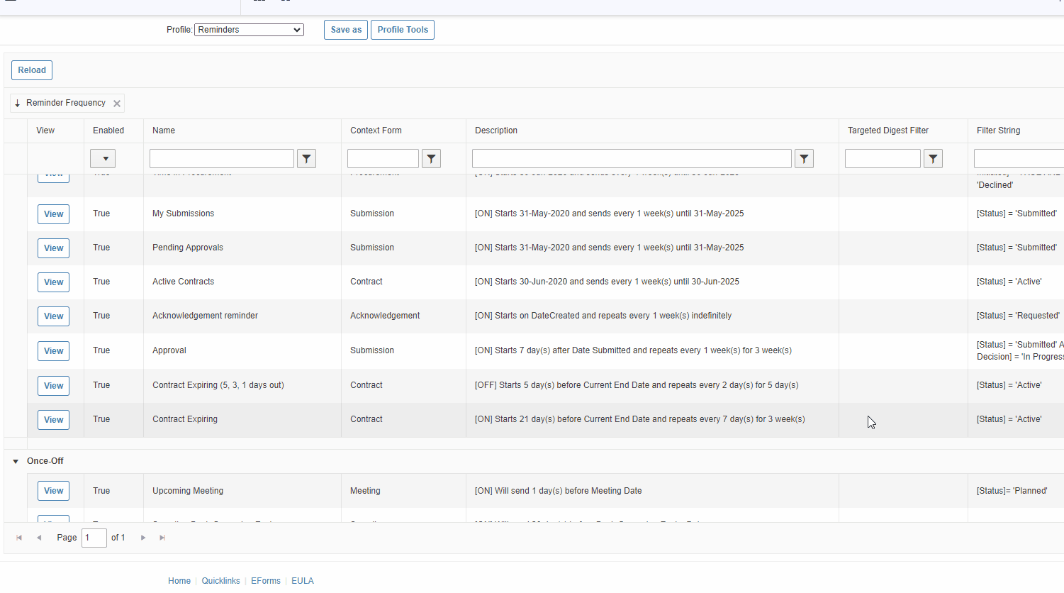
Task: Select the 'Upcoming Meeting' name cell
Action: pyautogui.click(x=188, y=491)
